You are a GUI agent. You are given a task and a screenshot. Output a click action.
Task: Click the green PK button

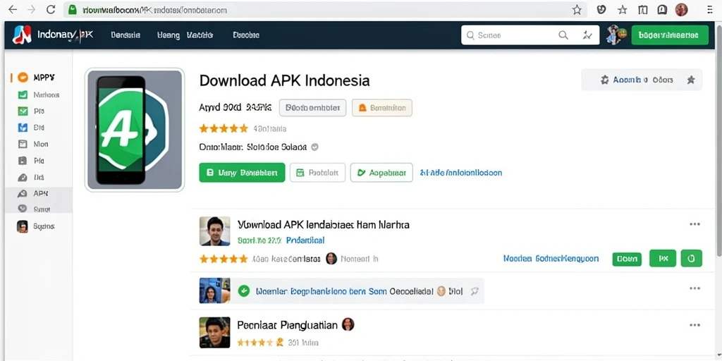(x=663, y=258)
